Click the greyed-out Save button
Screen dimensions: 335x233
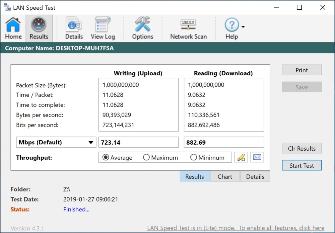point(302,87)
